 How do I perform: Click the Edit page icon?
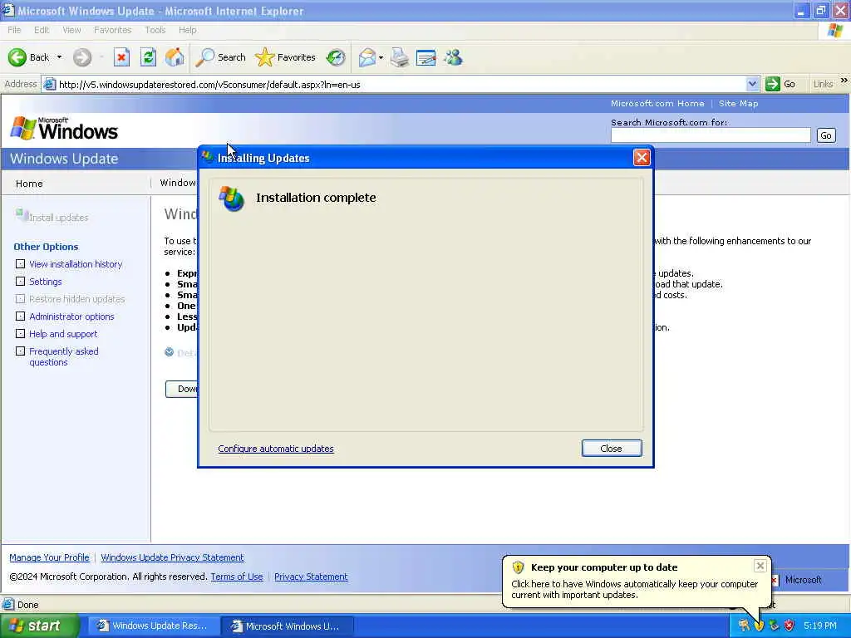click(x=426, y=57)
